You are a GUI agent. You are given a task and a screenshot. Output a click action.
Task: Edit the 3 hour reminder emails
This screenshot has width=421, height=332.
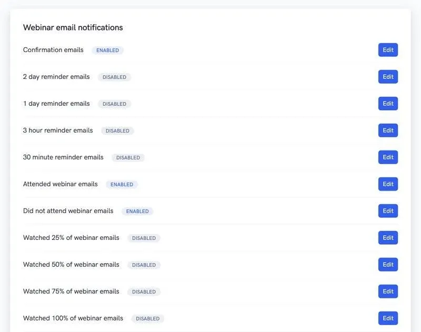pos(388,130)
